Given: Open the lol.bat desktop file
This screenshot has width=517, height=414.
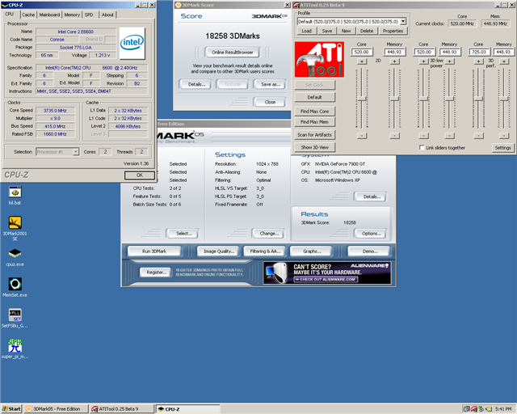Looking at the screenshot, I should click(15, 192).
